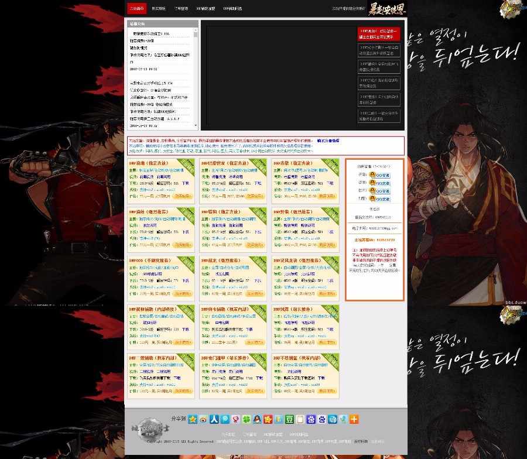Click the blank white page share icon
This screenshot has width=527, height=459.
[x=300, y=419]
